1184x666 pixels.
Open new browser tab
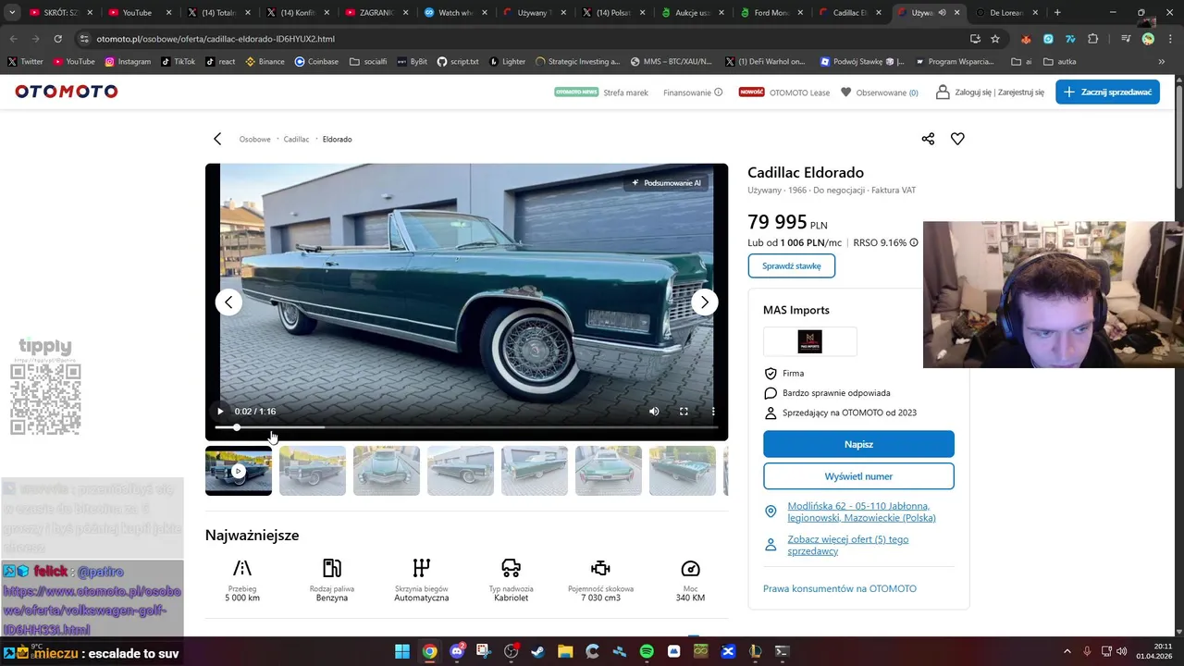click(x=1057, y=13)
